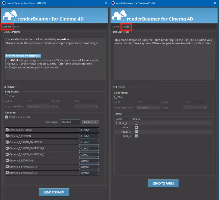
Task: Edit frame range for Camera_3_SALON_OVERVIEW
Action: (89, 142)
